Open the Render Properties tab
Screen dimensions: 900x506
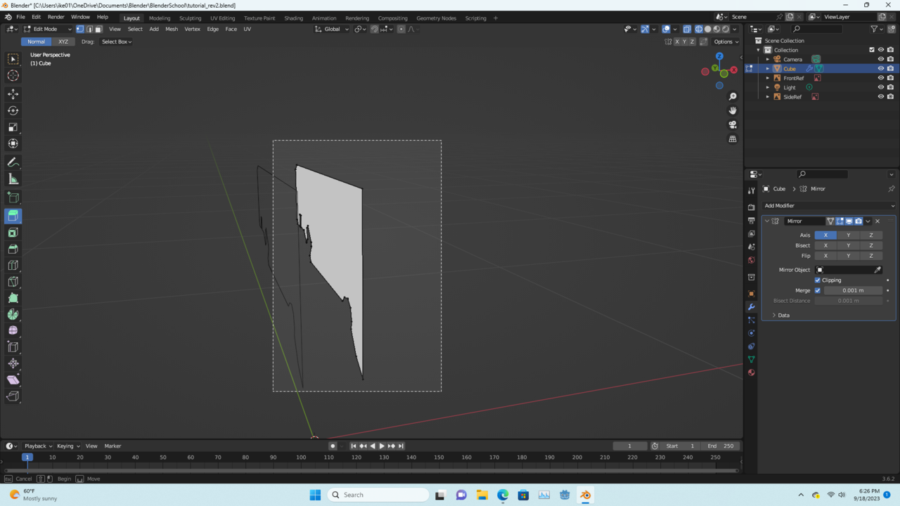(750, 207)
